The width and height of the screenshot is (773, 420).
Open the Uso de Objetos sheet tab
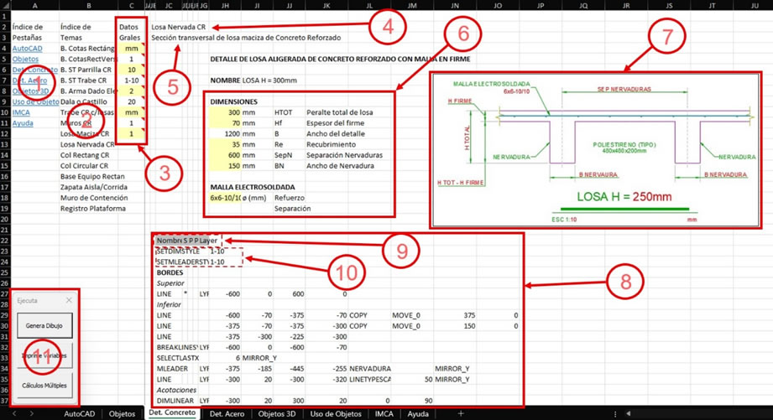(336, 413)
